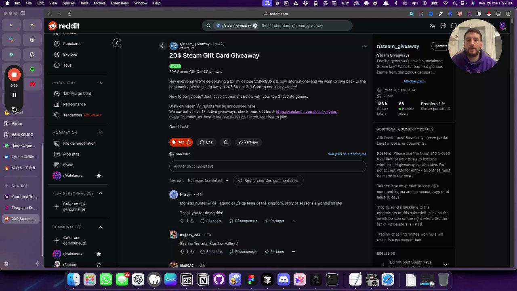The image size is (517, 291).
Task: Restart the recording with the rewind icon
Action: 14,109
